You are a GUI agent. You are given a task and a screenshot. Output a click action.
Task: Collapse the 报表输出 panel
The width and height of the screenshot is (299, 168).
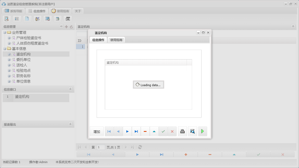click(x=70, y=124)
